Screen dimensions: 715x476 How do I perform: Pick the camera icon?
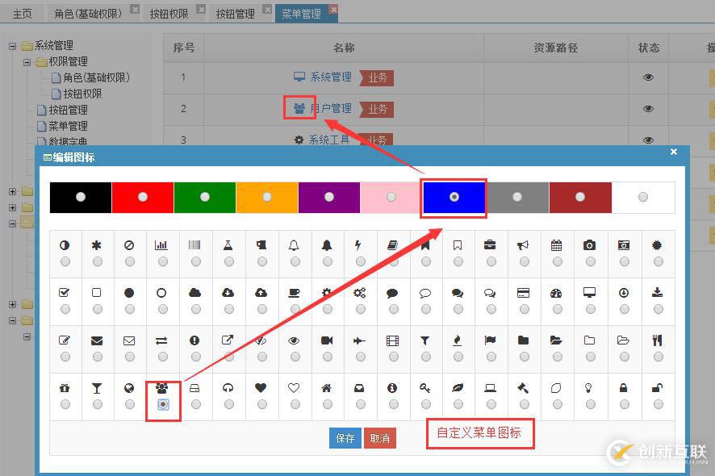pyautogui.click(x=589, y=245)
